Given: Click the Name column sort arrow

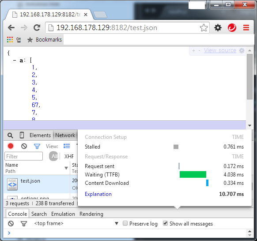Looking at the screenshot, I should pyautogui.click(x=66, y=168).
